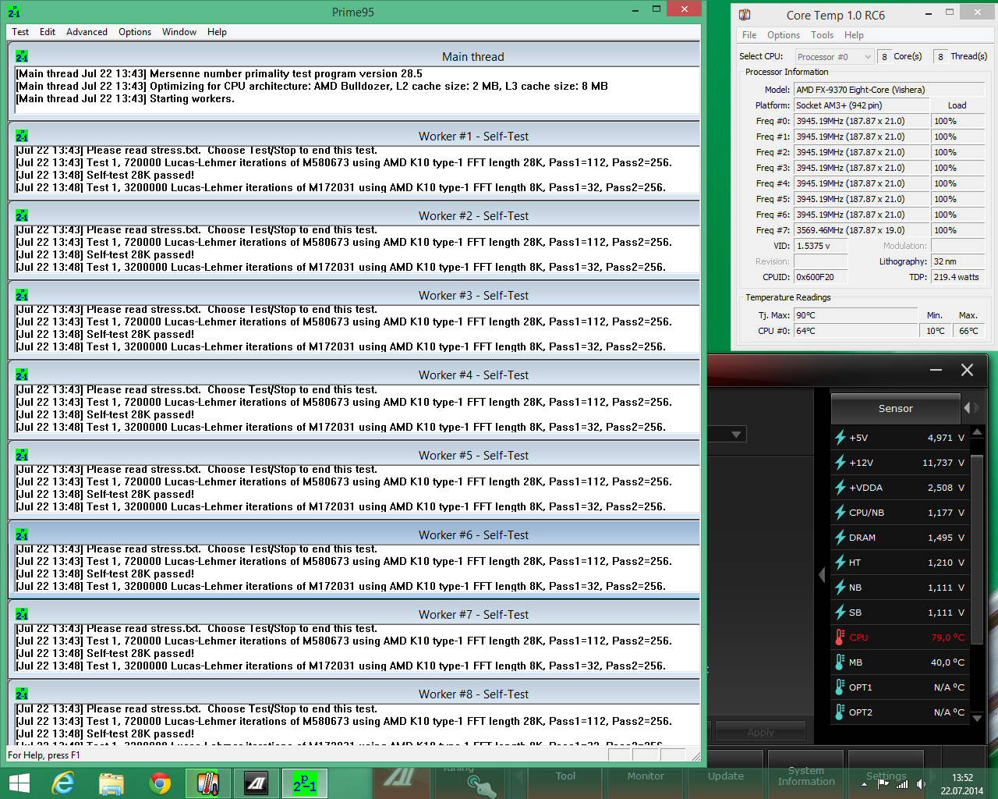Open the Monitor section button
Image resolution: width=998 pixels, height=799 pixels.
646,776
